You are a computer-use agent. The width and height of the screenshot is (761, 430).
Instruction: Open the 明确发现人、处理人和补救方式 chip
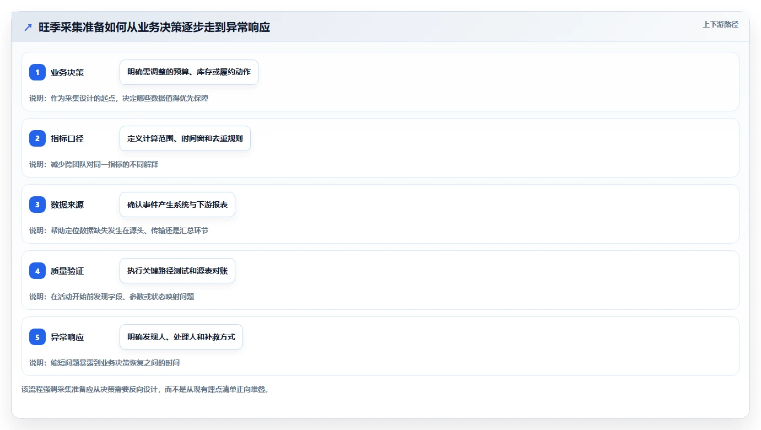pos(181,337)
